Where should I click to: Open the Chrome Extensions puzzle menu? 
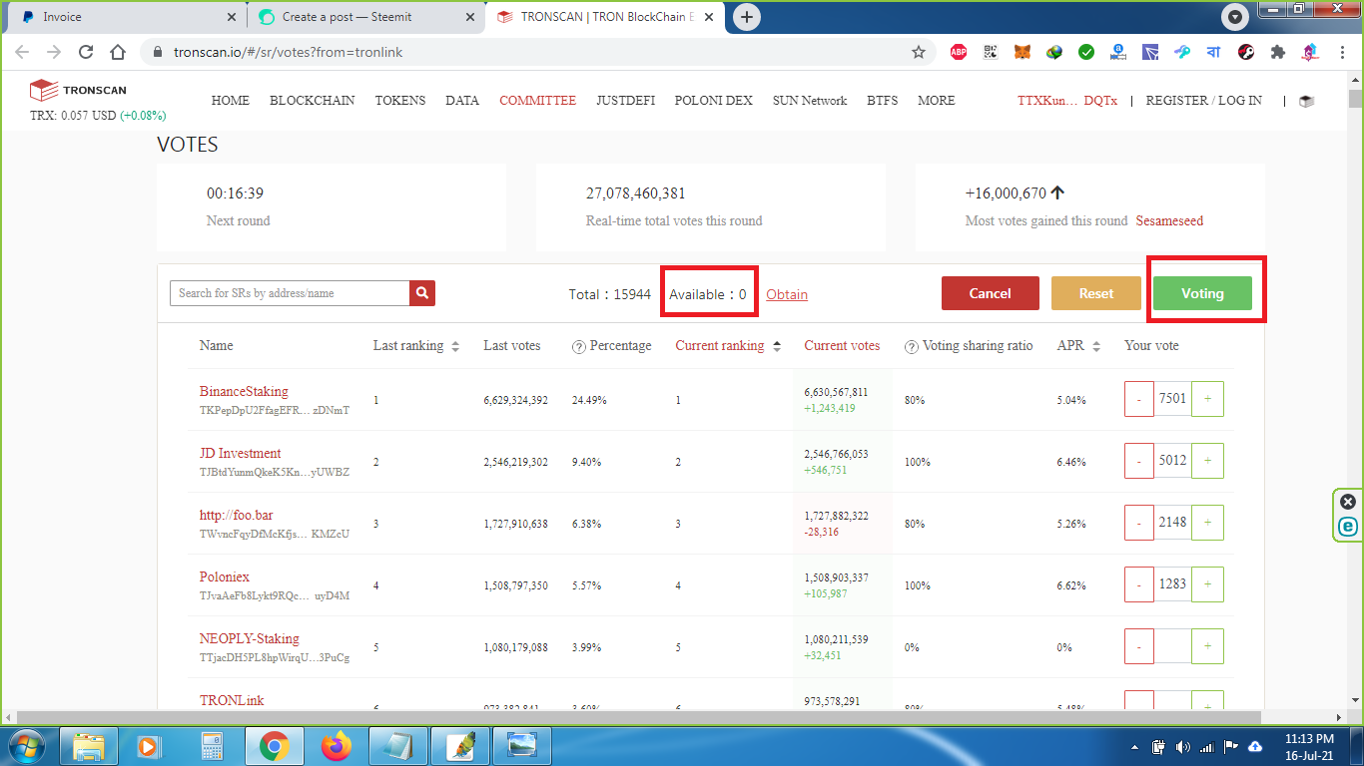coord(1277,52)
